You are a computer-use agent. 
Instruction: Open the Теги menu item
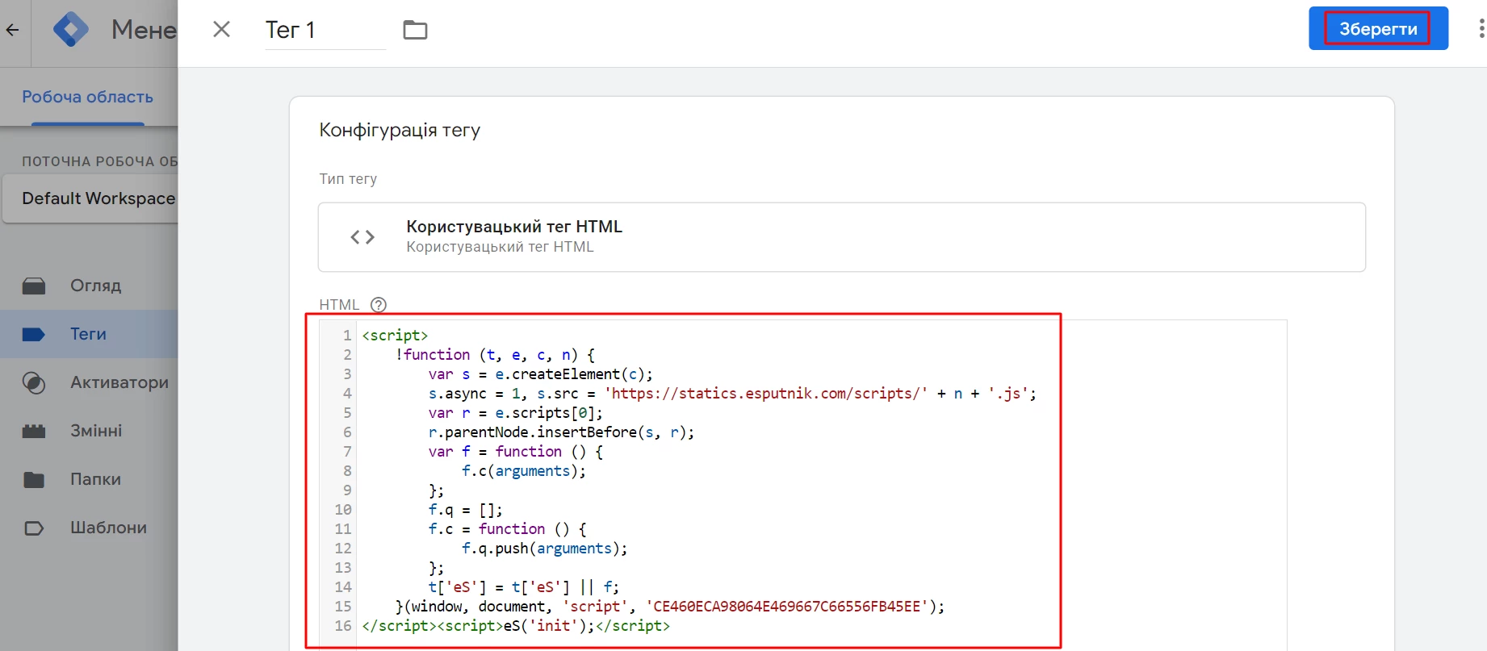point(89,334)
